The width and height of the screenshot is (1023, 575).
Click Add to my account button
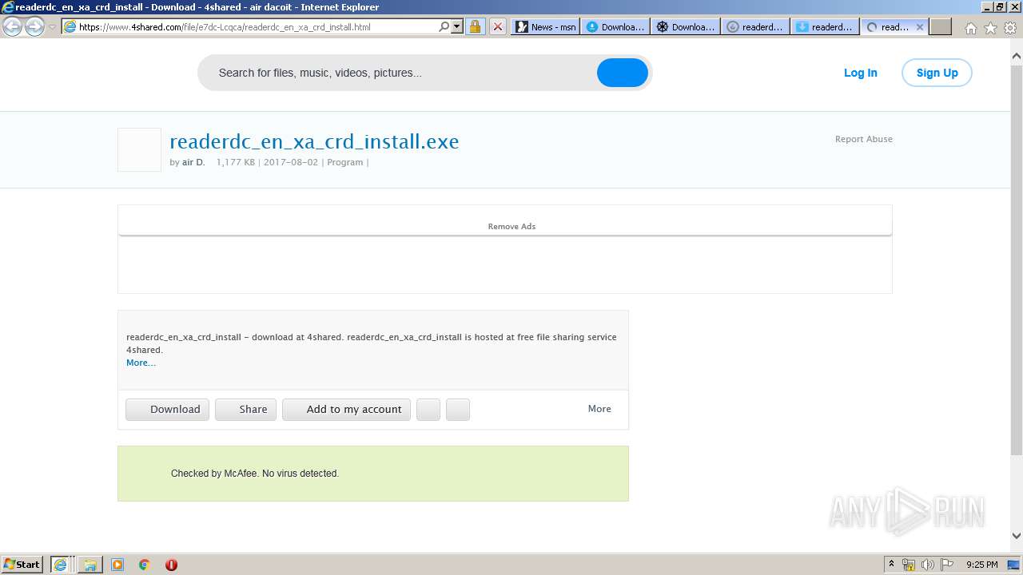tap(347, 409)
